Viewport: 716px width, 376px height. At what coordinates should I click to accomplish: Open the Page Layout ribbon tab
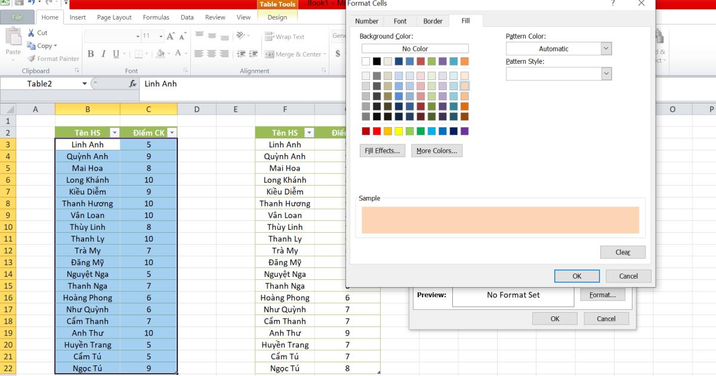tap(113, 17)
